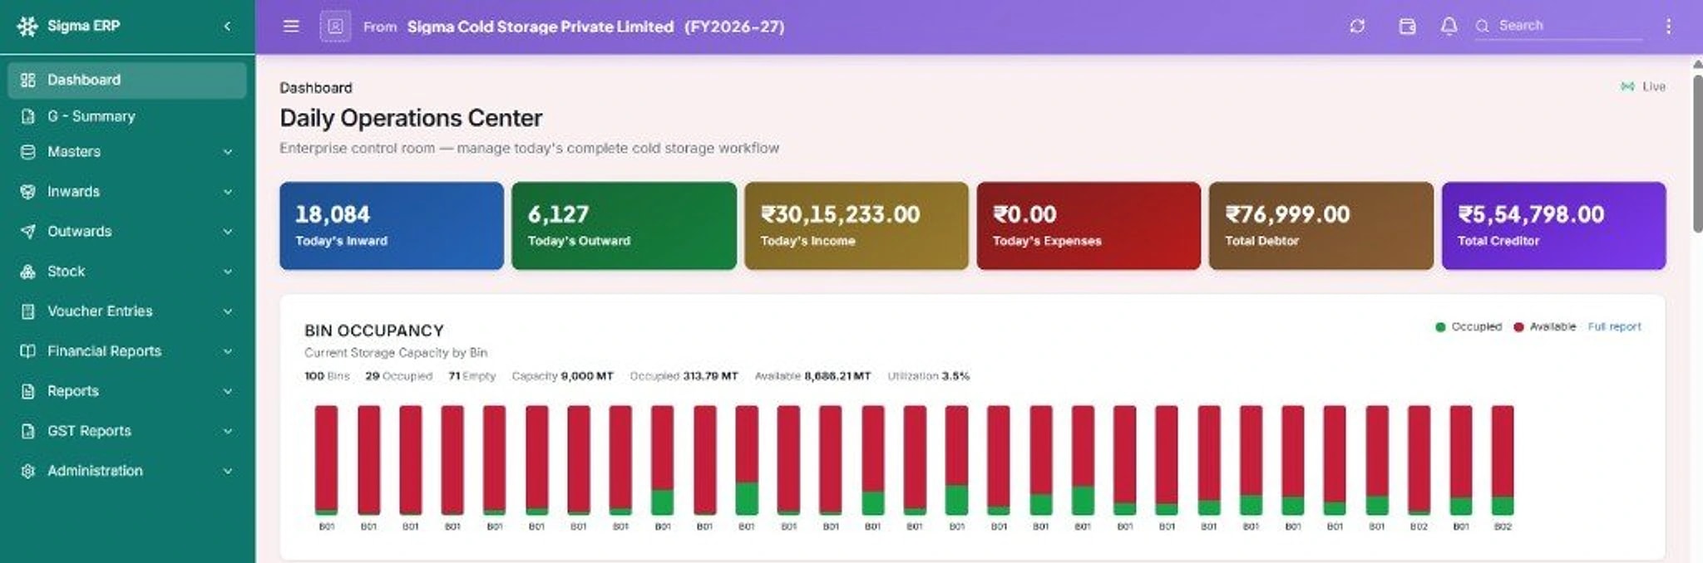Click the G - Summary document icon

pos(27,116)
